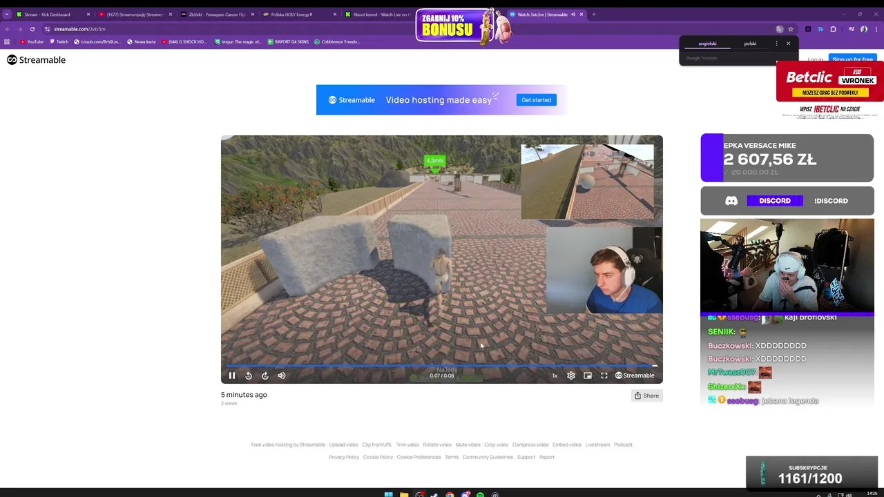The width and height of the screenshot is (884, 497).
Task: Open the video settings gear
Action: point(571,376)
